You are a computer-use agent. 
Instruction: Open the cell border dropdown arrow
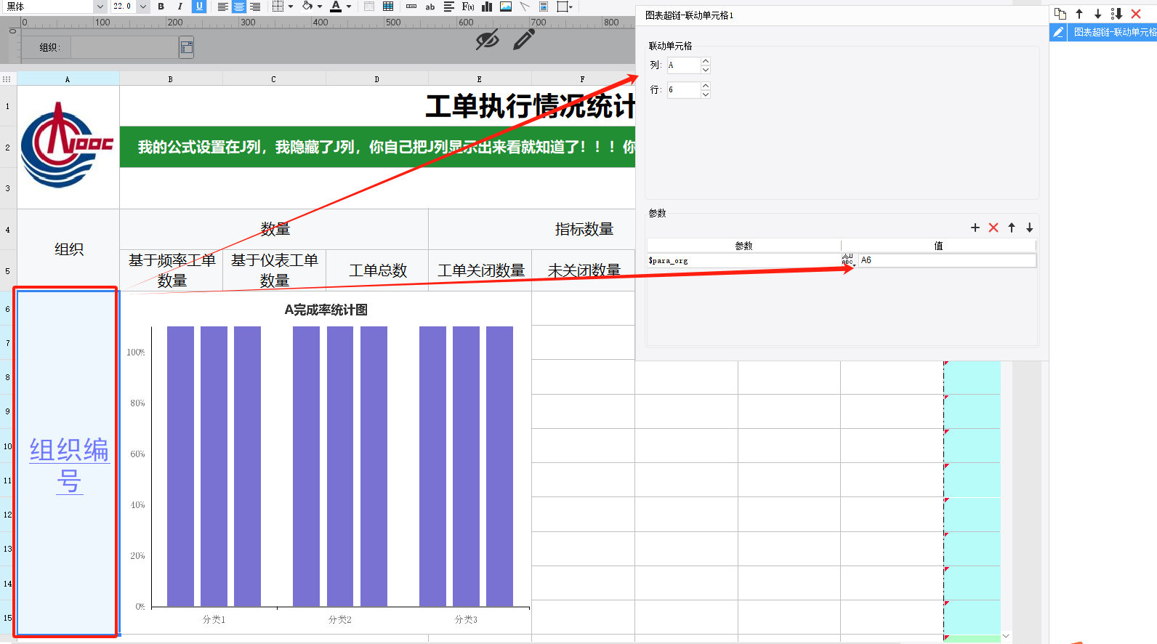click(291, 7)
